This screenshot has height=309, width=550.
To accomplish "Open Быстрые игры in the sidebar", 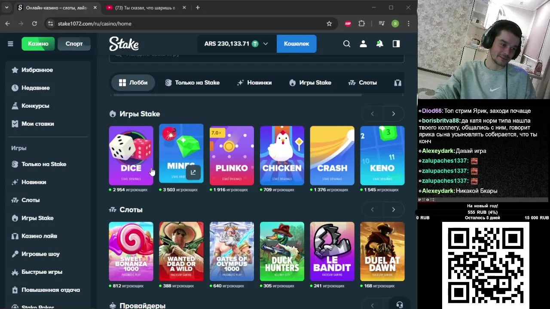I will pyautogui.click(x=37, y=272).
